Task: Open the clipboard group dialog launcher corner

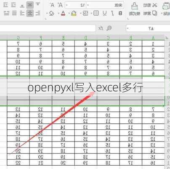Action: pyautogui.click(x=128, y=19)
